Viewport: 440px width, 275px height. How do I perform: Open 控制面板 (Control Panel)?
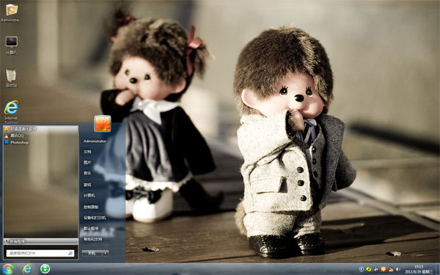(91, 207)
